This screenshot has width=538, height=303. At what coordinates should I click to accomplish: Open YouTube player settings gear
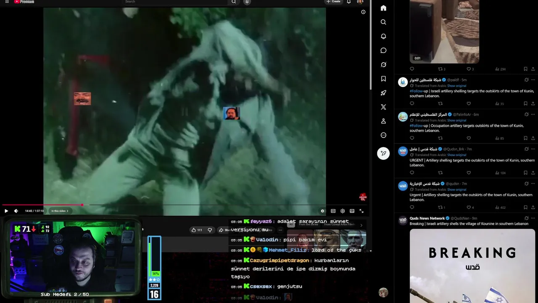(343, 211)
